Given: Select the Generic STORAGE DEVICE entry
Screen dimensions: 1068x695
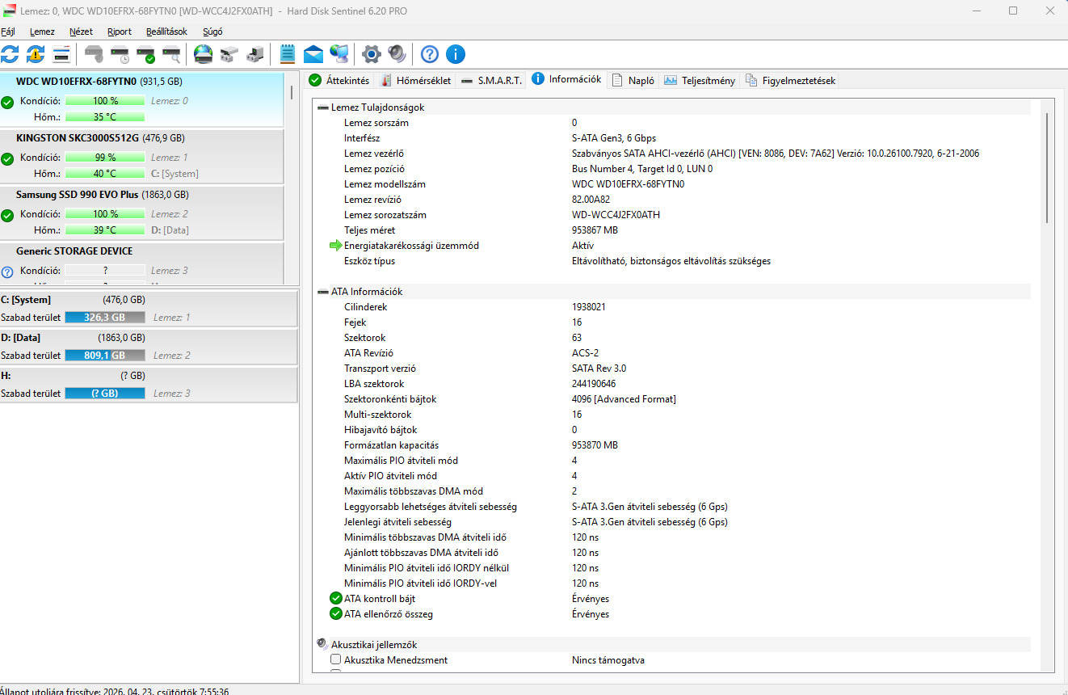Looking at the screenshot, I should tap(142, 263).
